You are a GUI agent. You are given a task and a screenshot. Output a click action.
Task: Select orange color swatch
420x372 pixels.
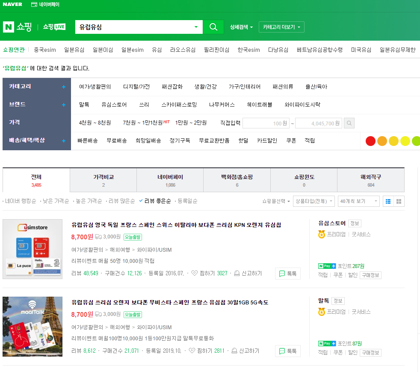(x=382, y=141)
